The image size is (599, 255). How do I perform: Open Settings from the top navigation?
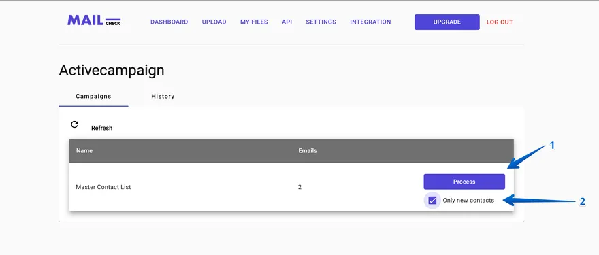point(321,22)
